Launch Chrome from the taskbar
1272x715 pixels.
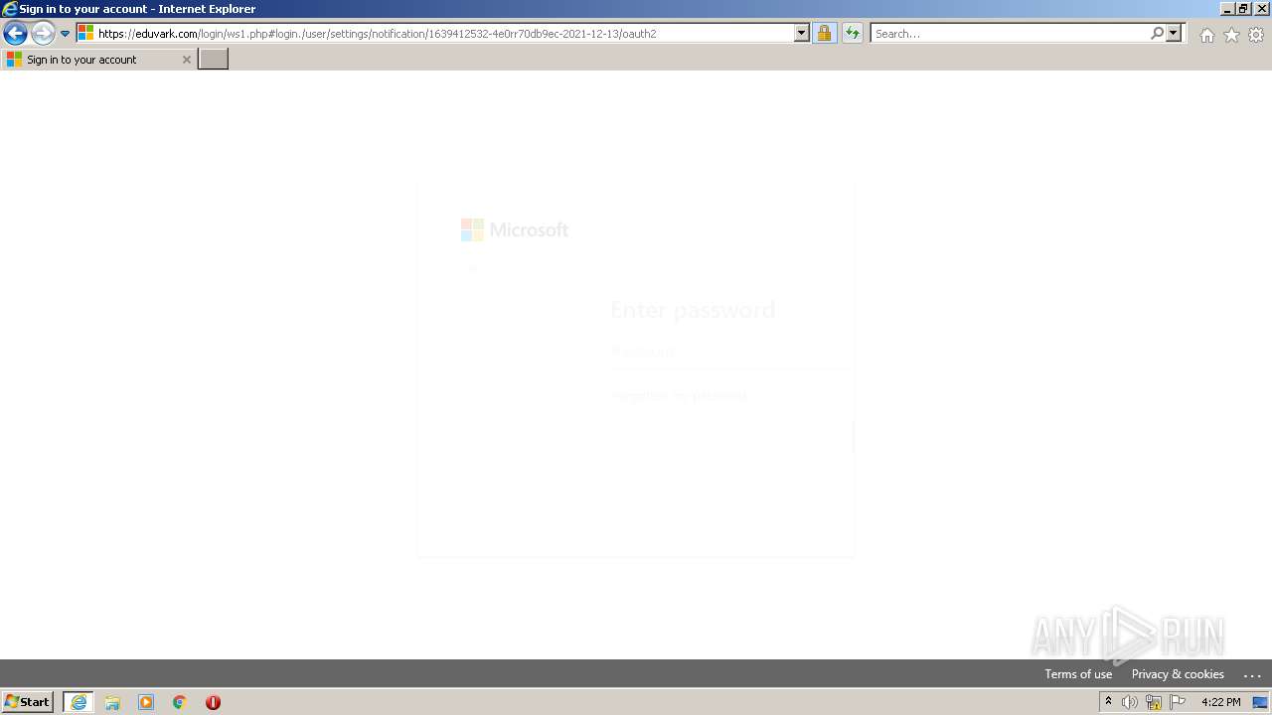[180, 702]
